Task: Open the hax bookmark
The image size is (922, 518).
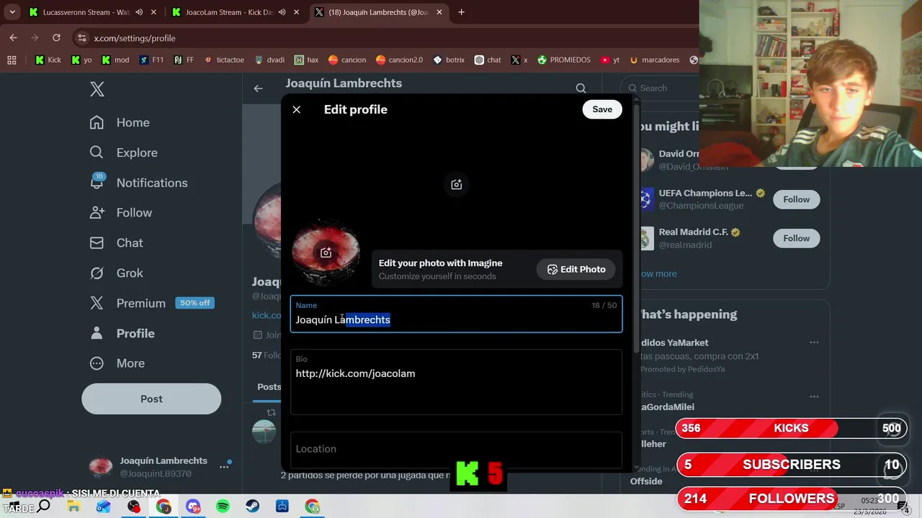Action: [x=306, y=60]
